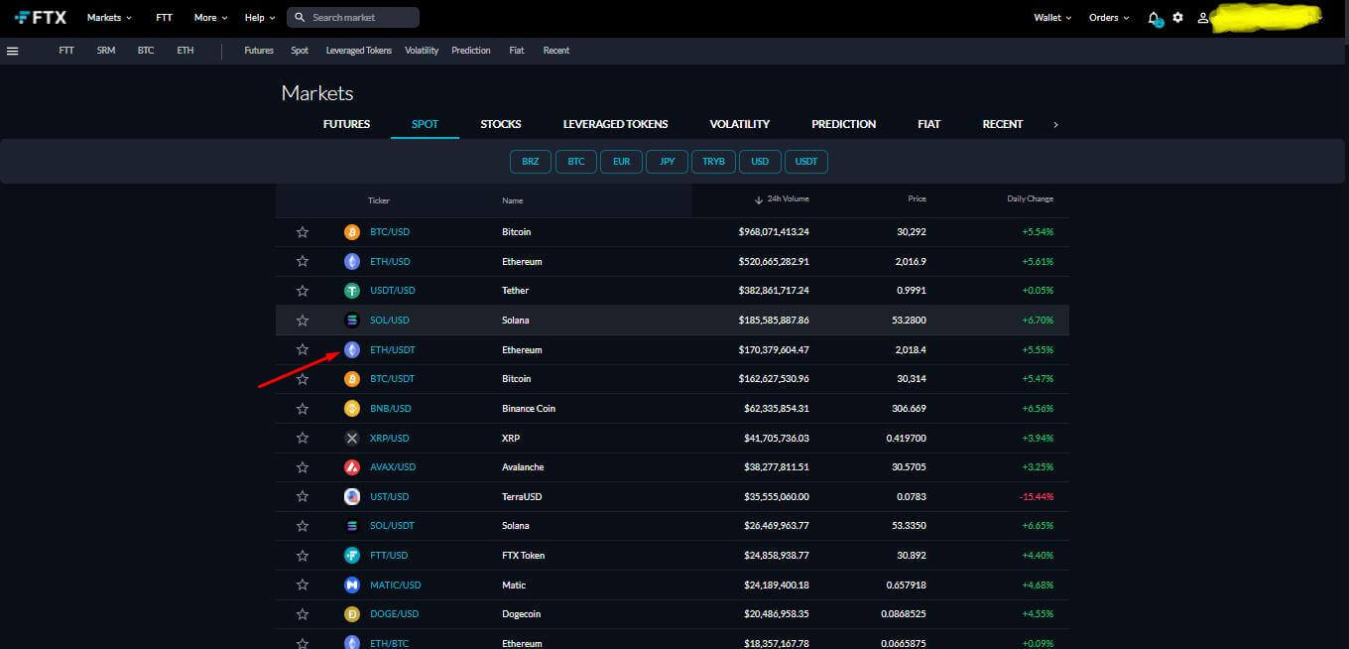Viewport: 1349px width, 649px height.
Task: Click the Solana icon for SOL/USDT
Action: 352,526
